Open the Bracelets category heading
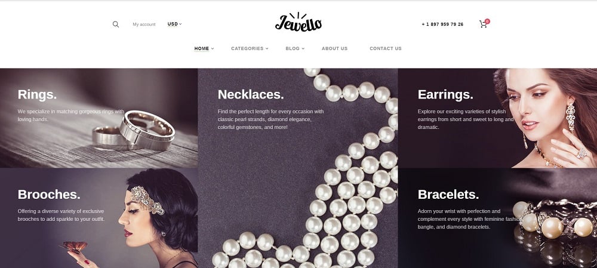597x268 pixels. tap(448, 195)
